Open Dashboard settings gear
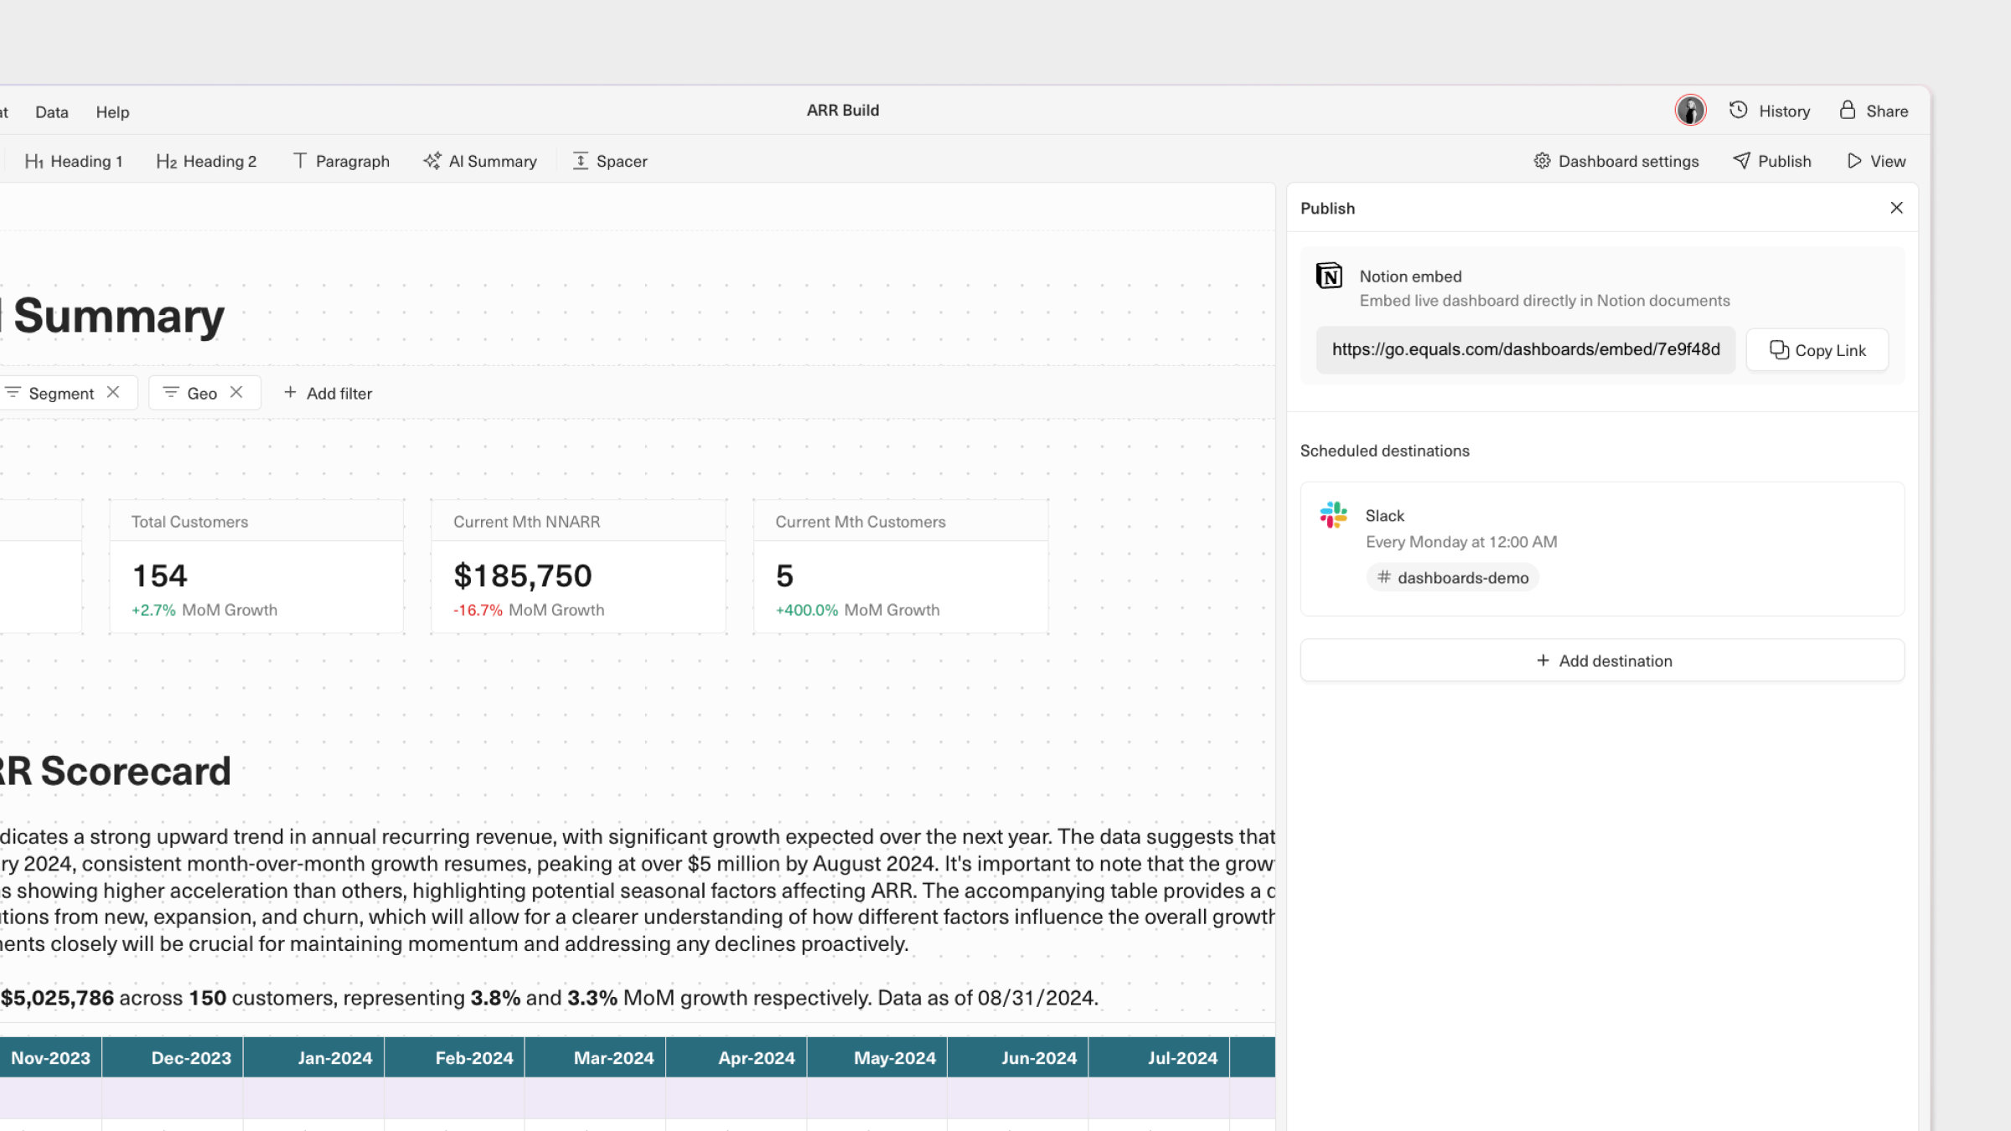The height and width of the screenshot is (1131, 2011). (1542, 161)
